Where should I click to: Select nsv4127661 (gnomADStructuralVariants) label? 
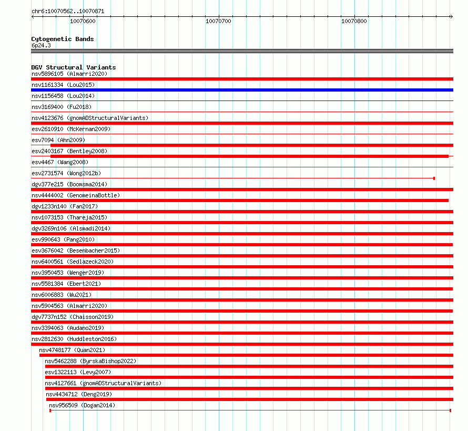103,383
